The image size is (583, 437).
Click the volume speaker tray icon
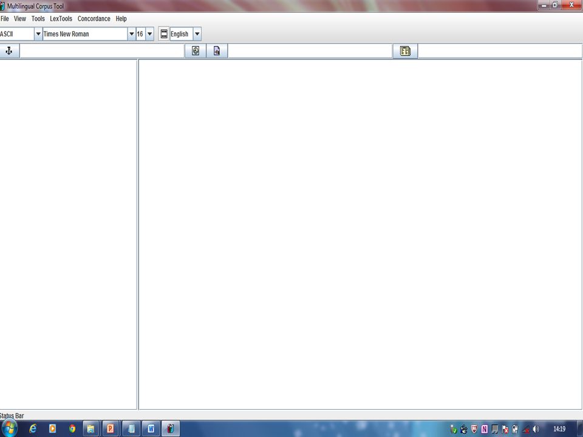(536, 429)
